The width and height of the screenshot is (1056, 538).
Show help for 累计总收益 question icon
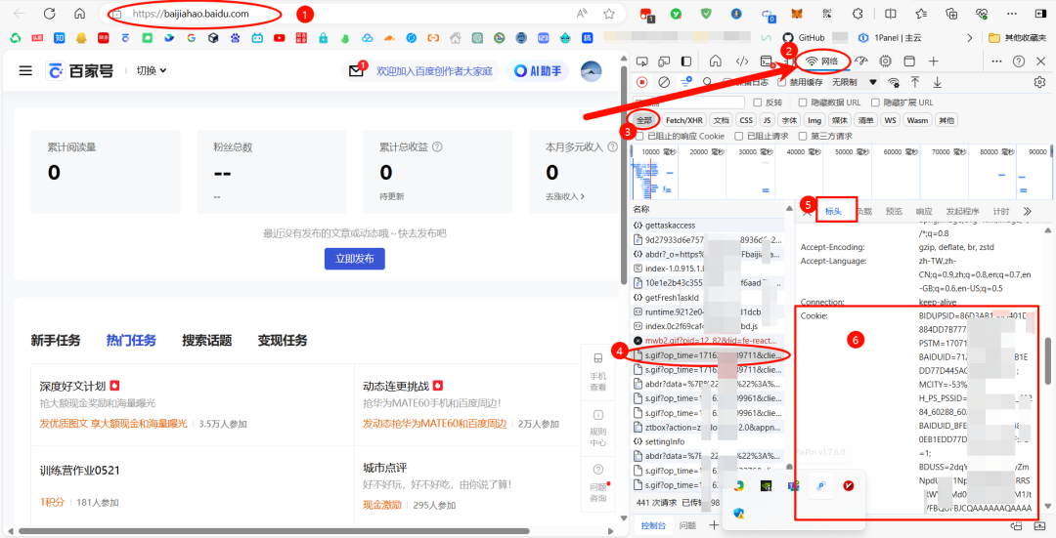pos(437,146)
